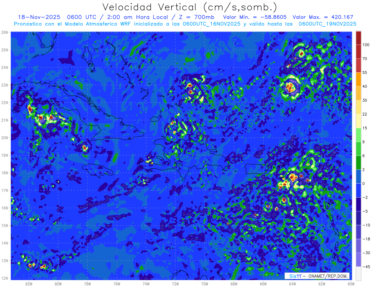This screenshot has width=373, height=288.
Task: Click the 26N latitude label
Action: pyautogui.click(x=5, y=32)
